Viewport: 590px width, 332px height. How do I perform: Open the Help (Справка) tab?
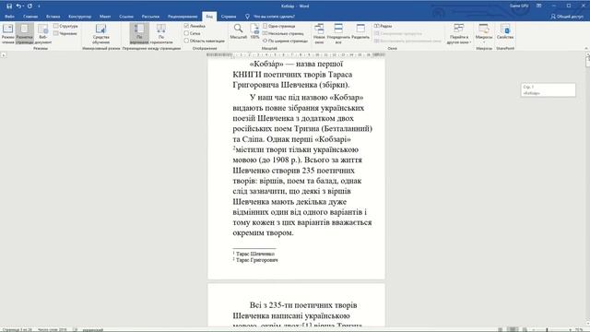point(229,17)
